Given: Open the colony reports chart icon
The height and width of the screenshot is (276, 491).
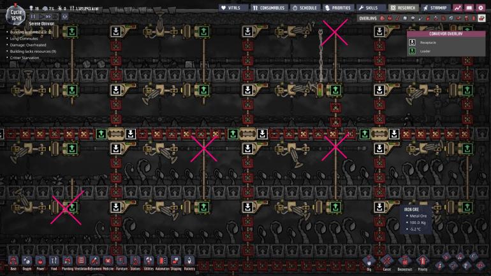Looking at the screenshot, I should click(458, 8).
